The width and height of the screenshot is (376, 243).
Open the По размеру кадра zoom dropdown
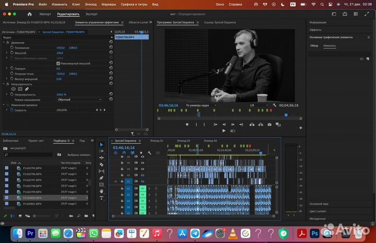(201, 105)
